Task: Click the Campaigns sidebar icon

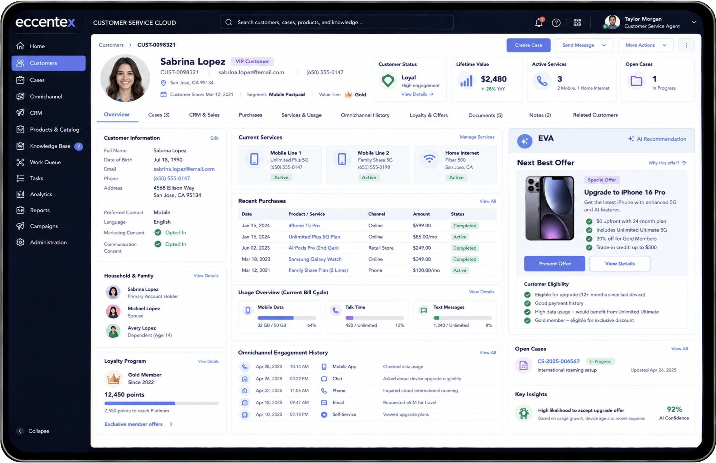Action: (20, 226)
